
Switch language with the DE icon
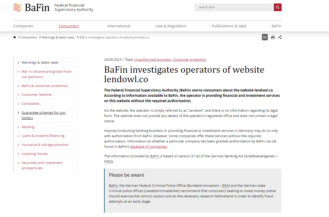tap(265, 37)
